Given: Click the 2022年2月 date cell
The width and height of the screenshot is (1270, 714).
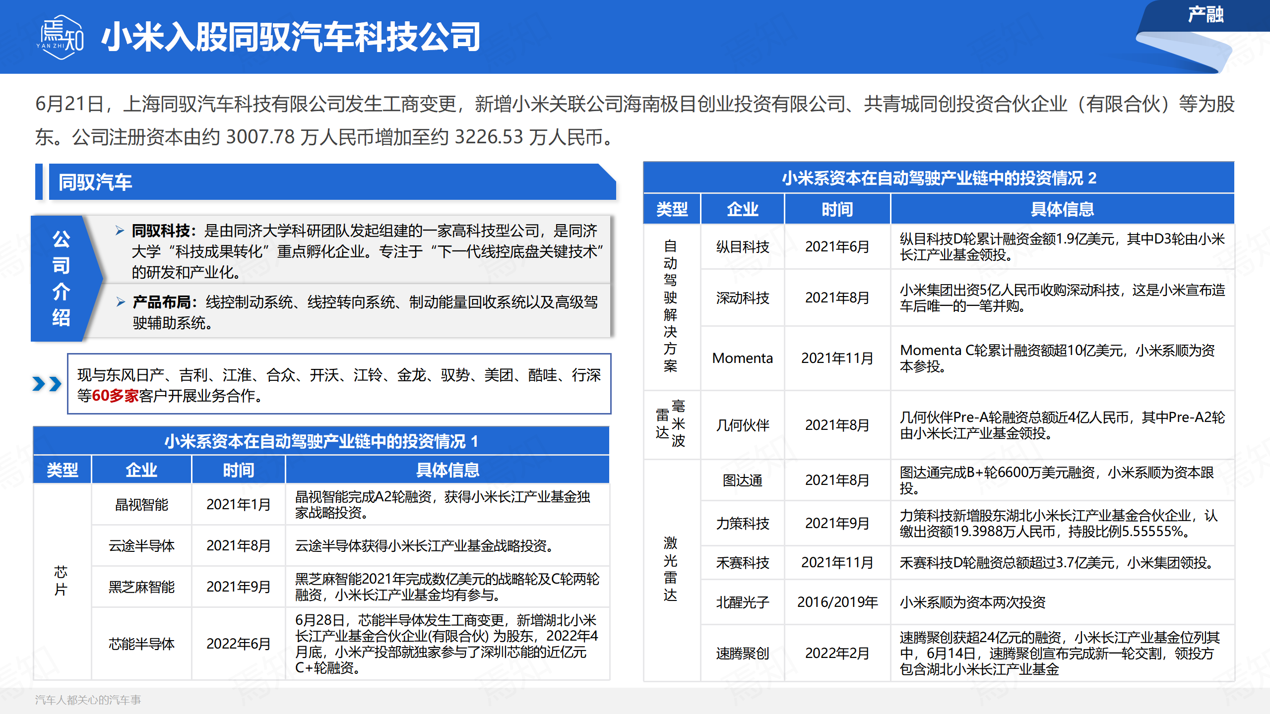Looking at the screenshot, I should tap(837, 654).
